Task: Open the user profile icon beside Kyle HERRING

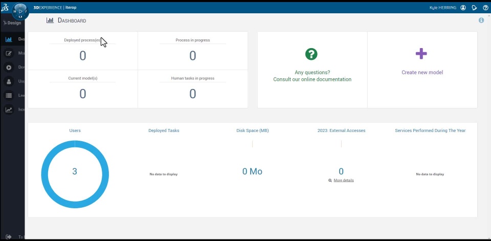Action: tap(463, 8)
